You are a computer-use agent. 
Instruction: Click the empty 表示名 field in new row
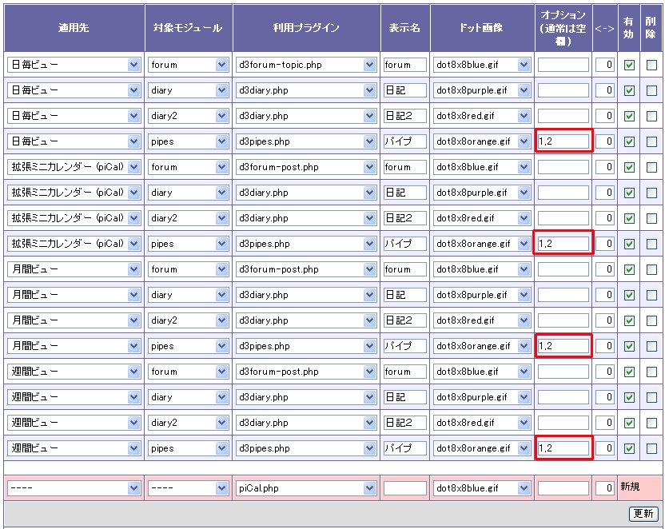click(404, 487)
